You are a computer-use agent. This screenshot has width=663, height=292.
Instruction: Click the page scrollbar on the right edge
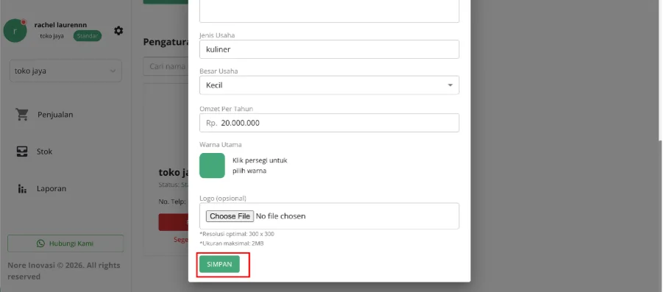pyautogui.click(x=661, y=70)
